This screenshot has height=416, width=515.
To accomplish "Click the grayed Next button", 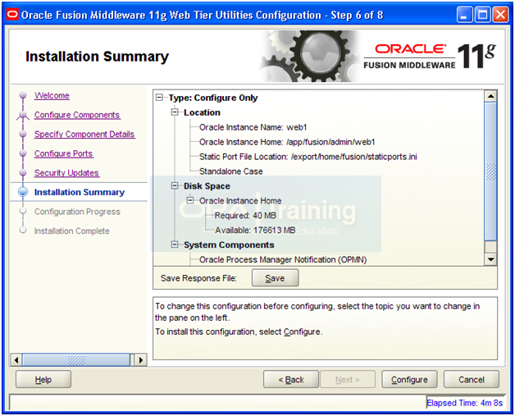I will [348, 380].
